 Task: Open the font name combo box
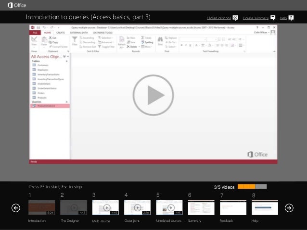193,39
